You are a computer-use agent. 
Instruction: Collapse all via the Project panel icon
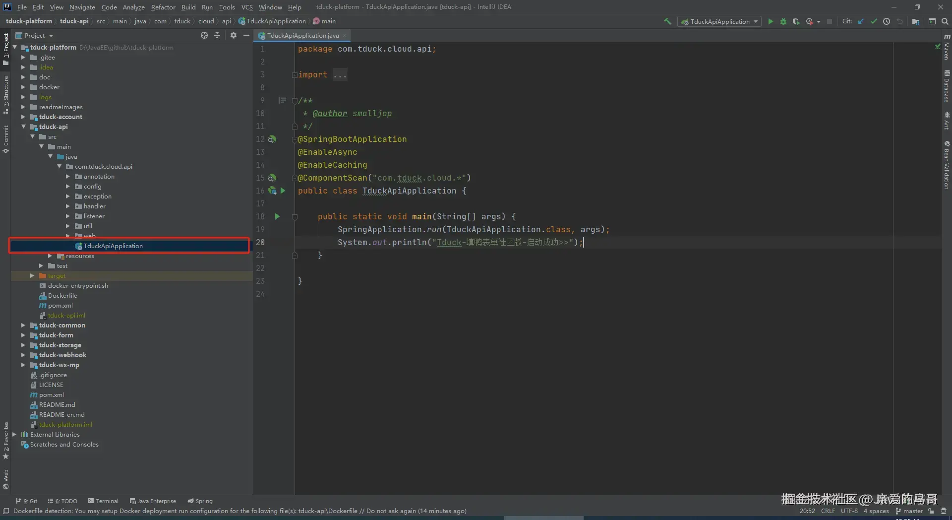tap(217, 35)
